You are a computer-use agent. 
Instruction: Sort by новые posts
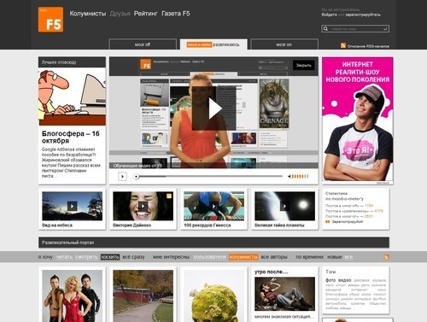pyautogui.click(x=335, y=257)
